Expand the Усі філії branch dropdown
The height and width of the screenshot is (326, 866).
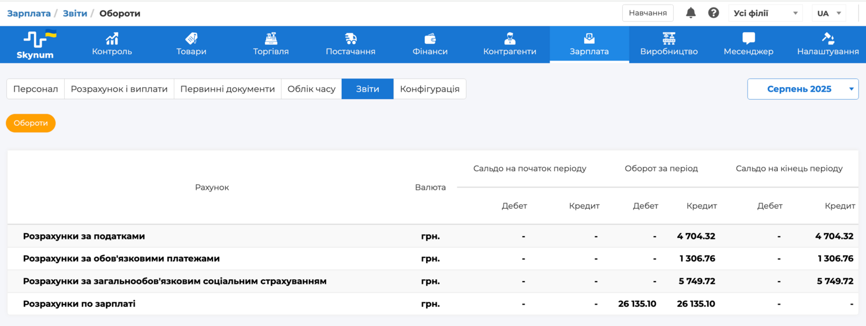[x=765, y=13]
